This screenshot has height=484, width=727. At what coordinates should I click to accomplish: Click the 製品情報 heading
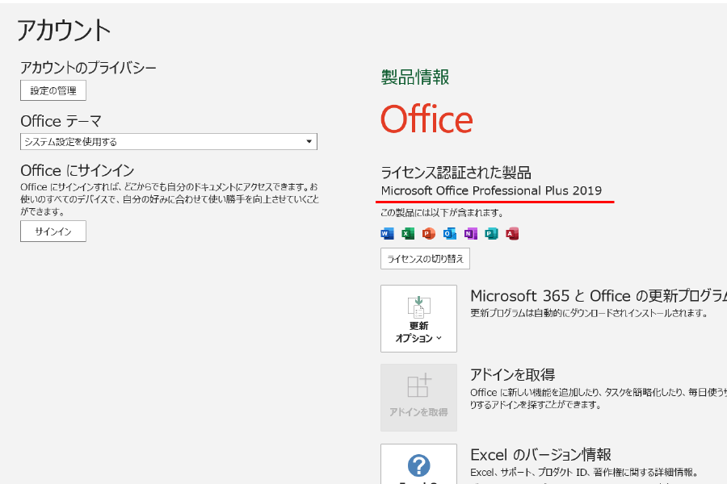[x=415, y=77]
